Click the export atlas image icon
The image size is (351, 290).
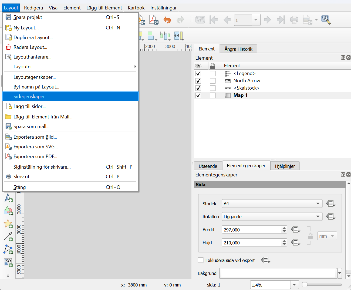[x=308, y=20]
